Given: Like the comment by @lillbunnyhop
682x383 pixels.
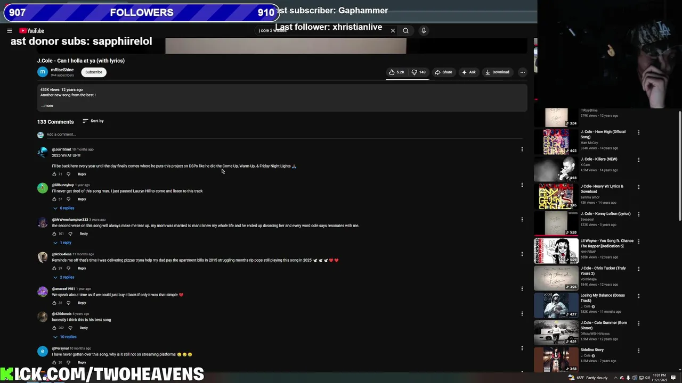Looking at the screenshot, I should pos(54,199).
